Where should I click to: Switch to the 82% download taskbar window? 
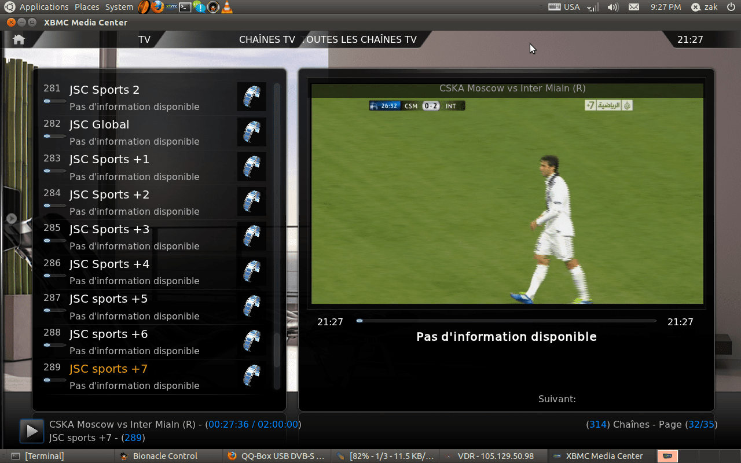[x=384, y=456]
